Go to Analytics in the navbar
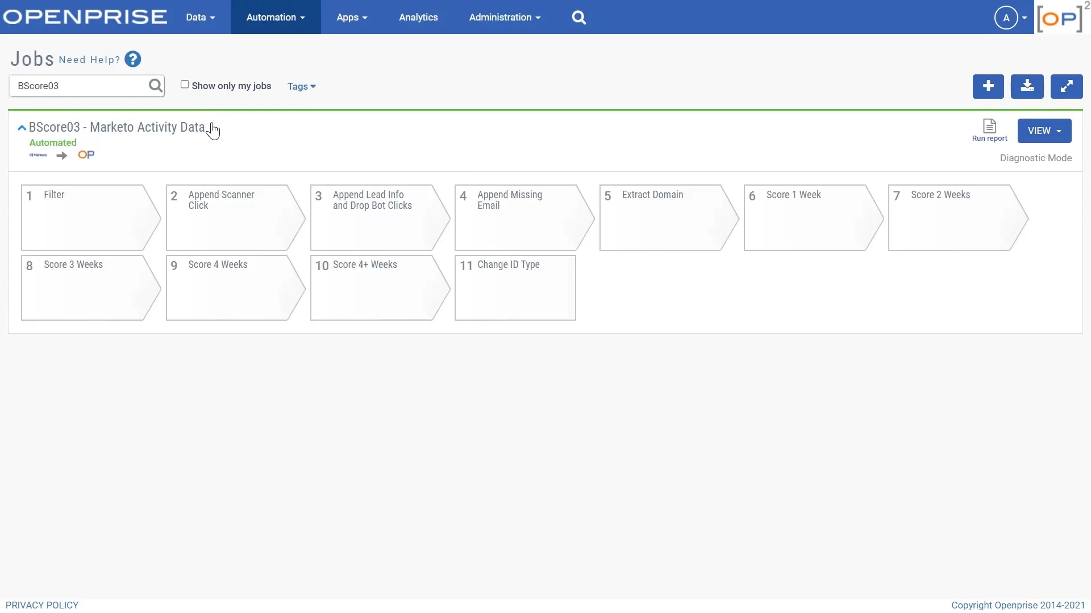The height and width of the screenshot is (613, 1091). (418, 18)
